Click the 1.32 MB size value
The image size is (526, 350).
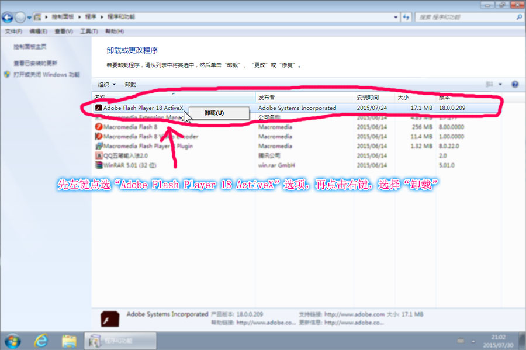tap(421, 146)
